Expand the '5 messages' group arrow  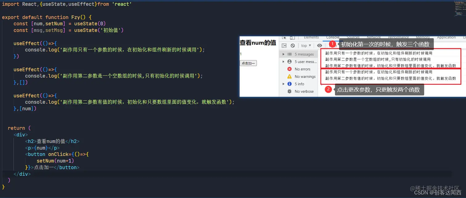[x=284, y=54]
